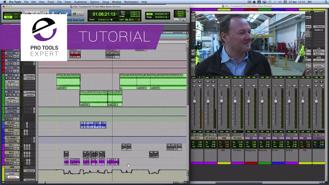Mute the MX channel in the Mixer
Viewport: 329px width, 185px height.
267,86
